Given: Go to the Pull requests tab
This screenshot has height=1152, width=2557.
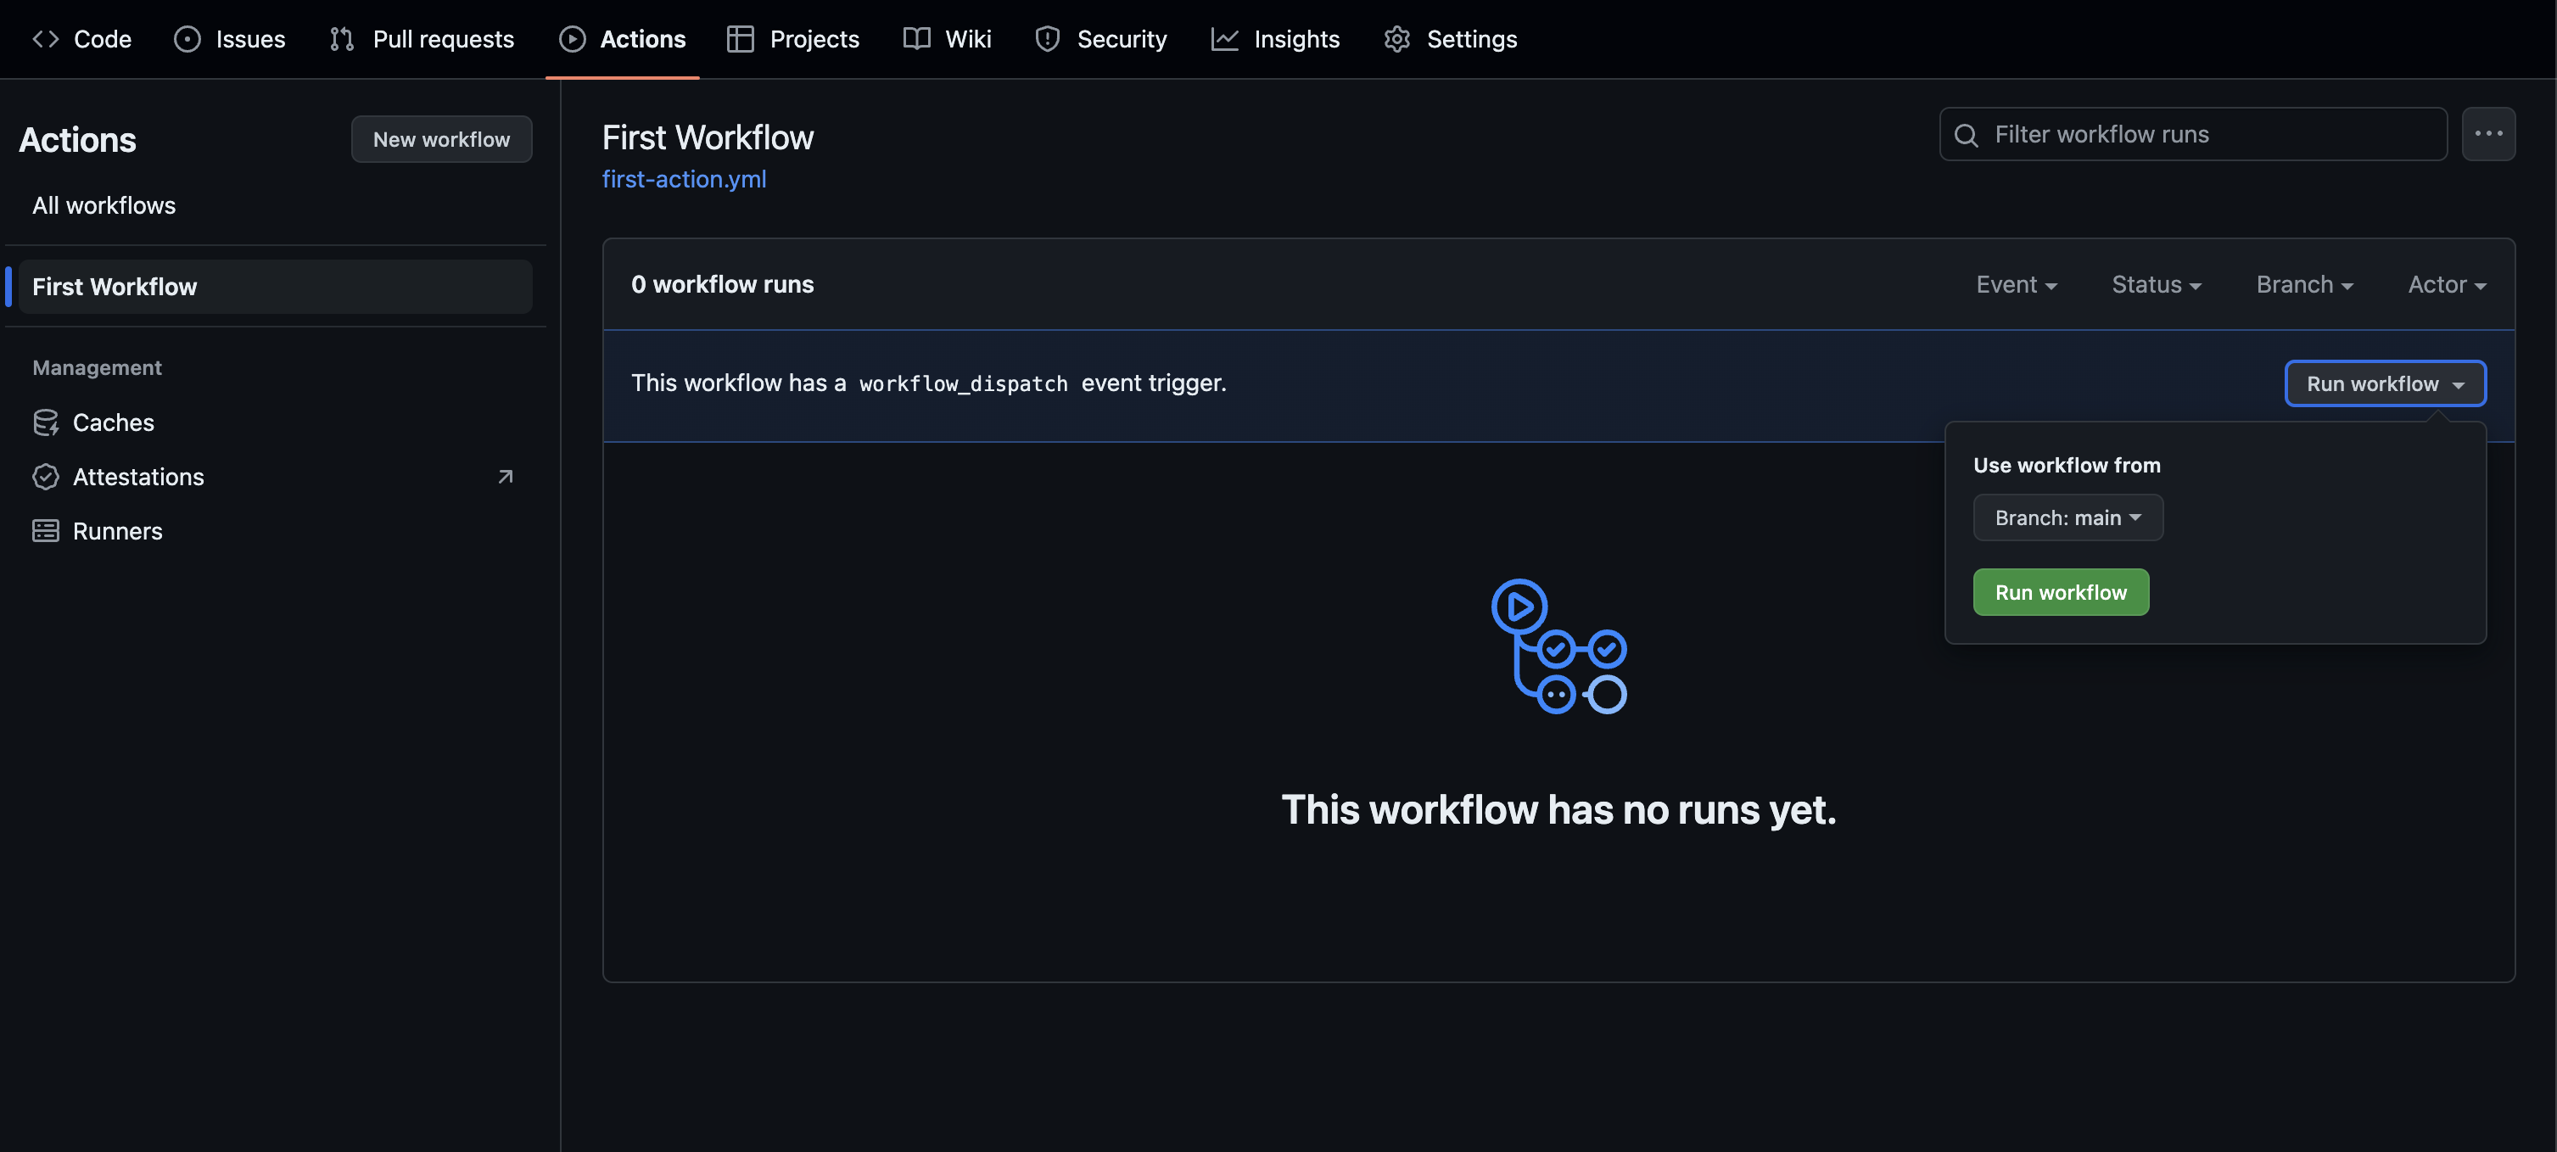Looking at the screenshot, I should pyautogui.click(x=421, y=39).
